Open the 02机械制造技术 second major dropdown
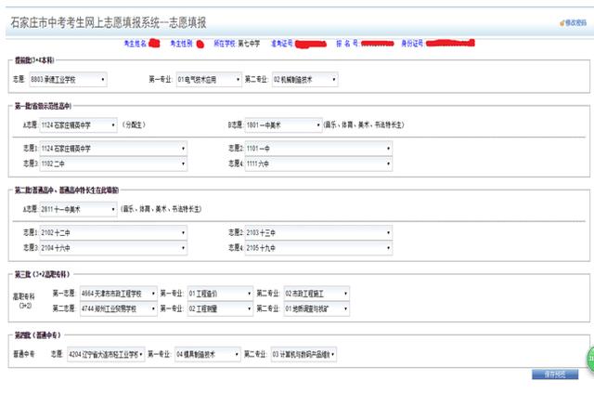Image resolution: width=594 pixels, height=393 pixels. pyautogui.click(x=305, y=79)
